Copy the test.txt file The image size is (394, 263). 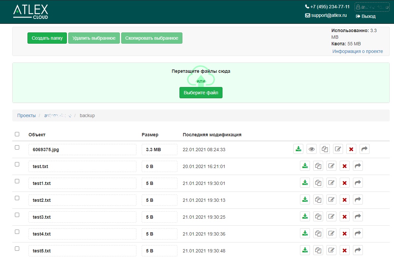tap(318, 166)
